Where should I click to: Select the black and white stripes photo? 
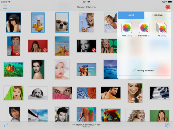pos(159,93)
